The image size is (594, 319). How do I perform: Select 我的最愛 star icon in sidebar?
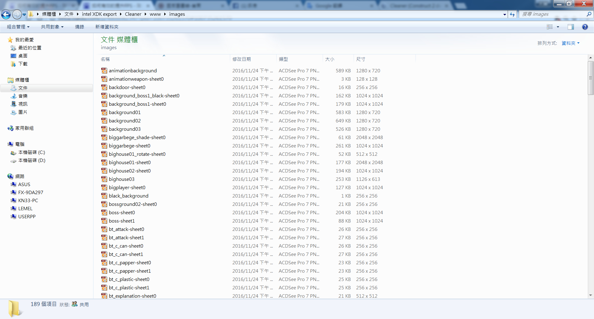point(10,40)
